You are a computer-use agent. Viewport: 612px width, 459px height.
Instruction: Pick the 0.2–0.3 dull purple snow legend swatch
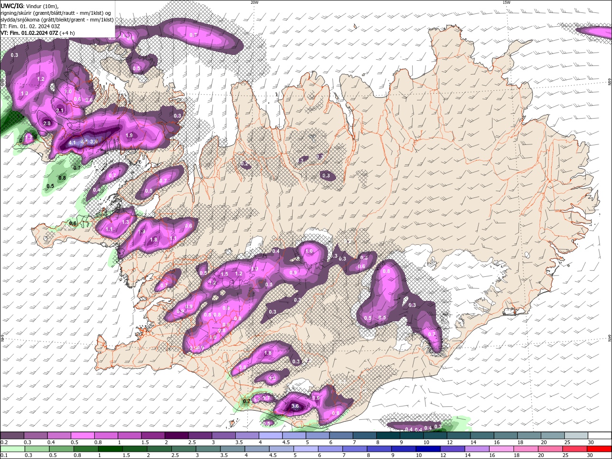coord(12,436)
